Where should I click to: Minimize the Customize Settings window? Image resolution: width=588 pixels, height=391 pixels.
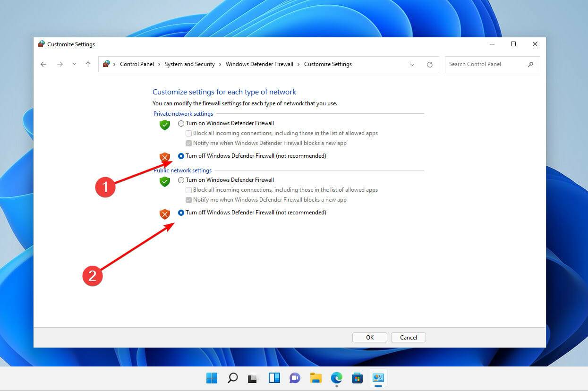click(492, 44)
